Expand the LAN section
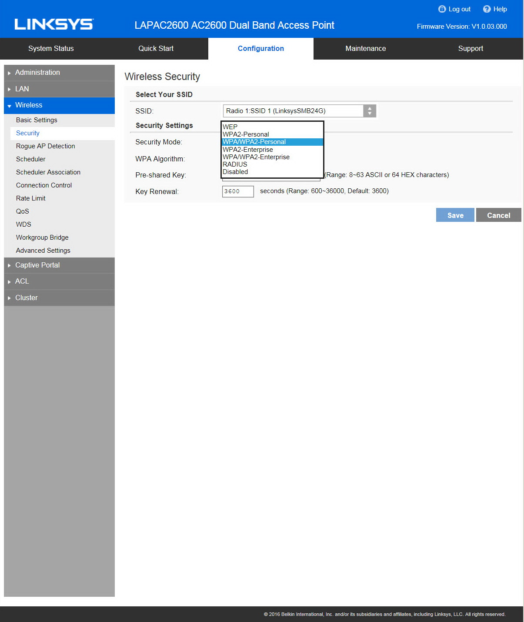Screen dimensions: 524x622 (59, 89)
